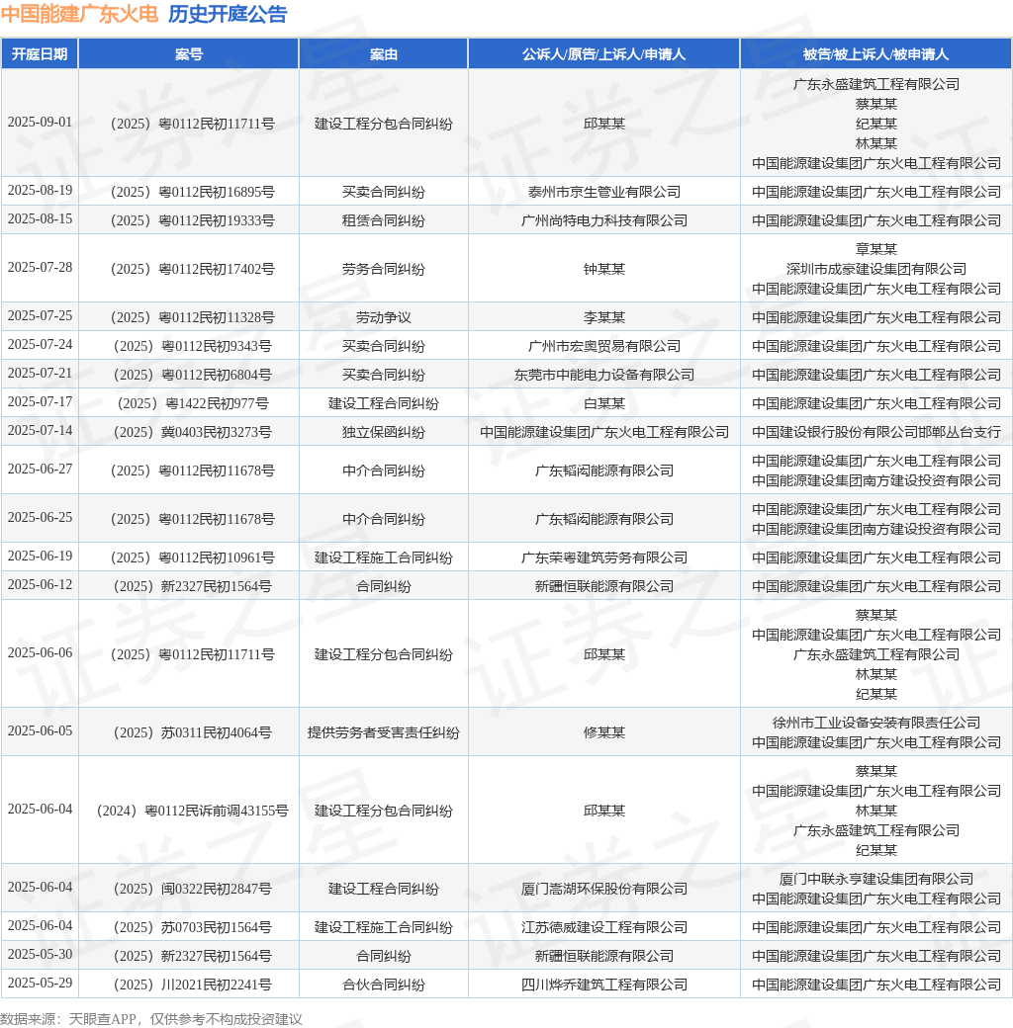This screenshot has height=1028, width=1013.
Task: Click plaintiff 修某某
Action: click(x=603, y=732)
